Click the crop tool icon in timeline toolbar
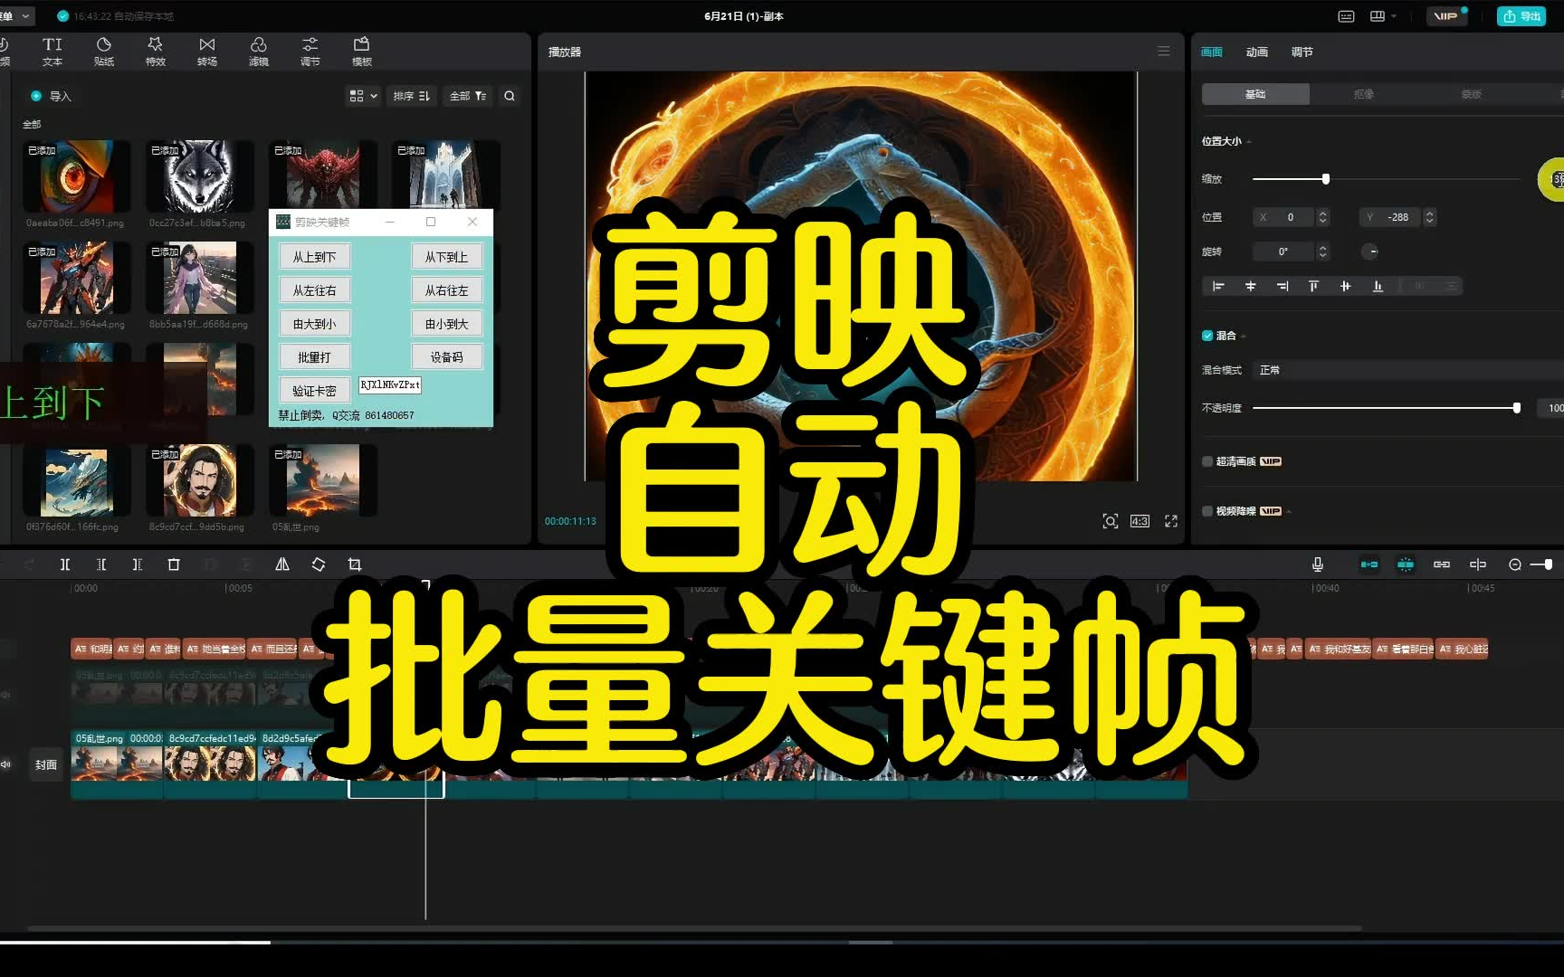1564x977 pixels. 355,564
